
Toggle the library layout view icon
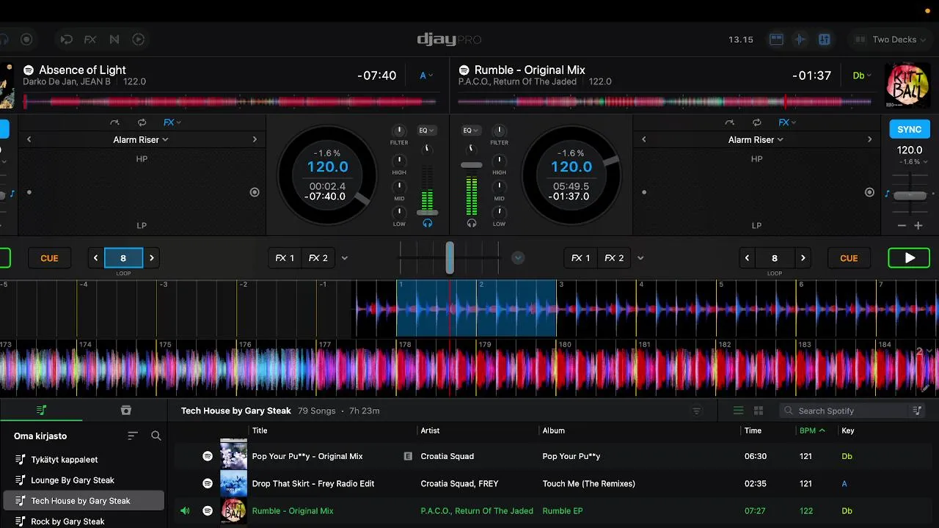pyautogui.click(x=776, y=40)
